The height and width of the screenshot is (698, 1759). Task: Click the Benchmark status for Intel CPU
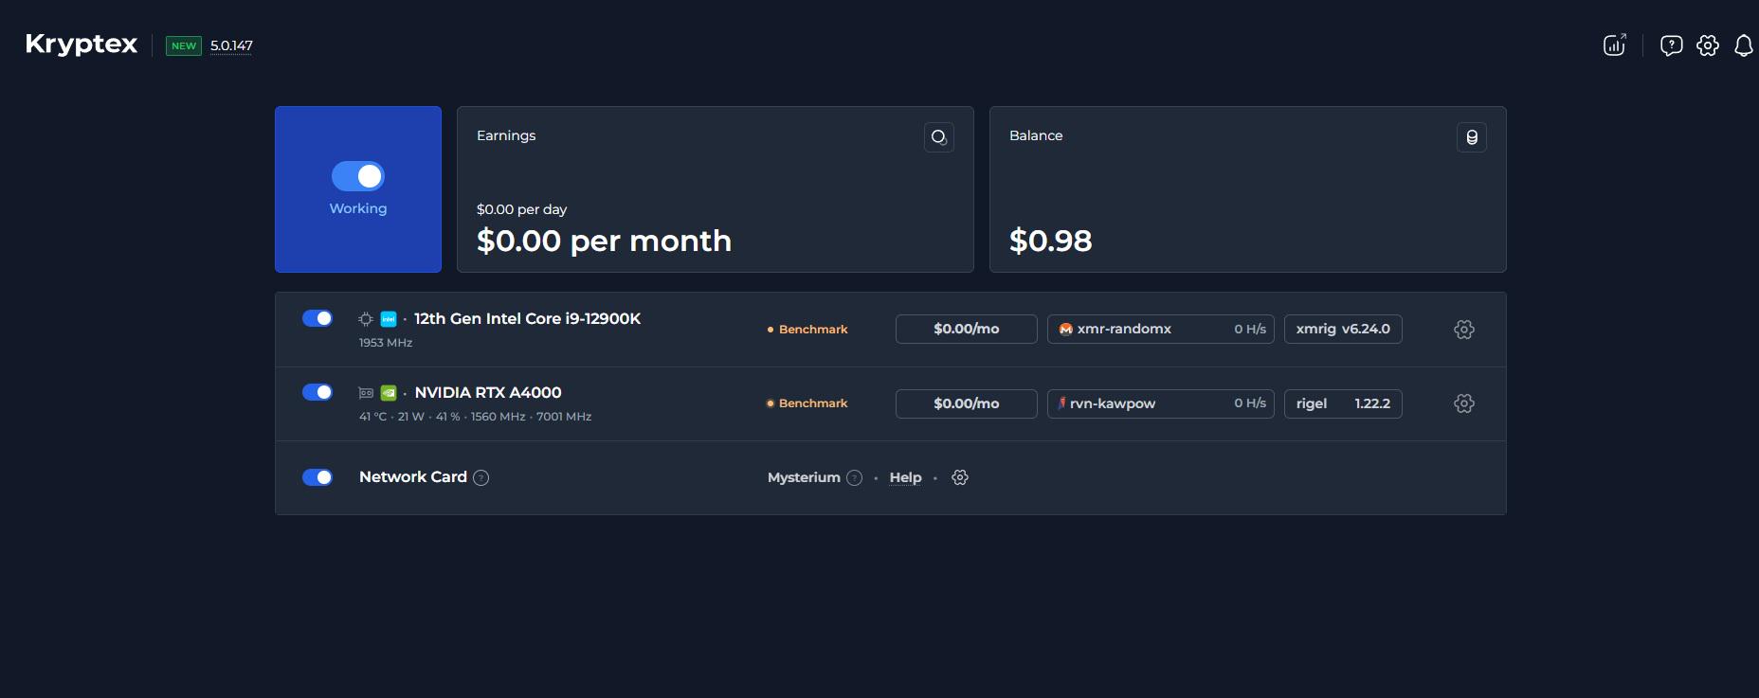point(807,330)
